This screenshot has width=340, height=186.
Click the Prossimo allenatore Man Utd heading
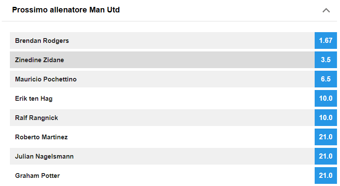coord(66,10)
